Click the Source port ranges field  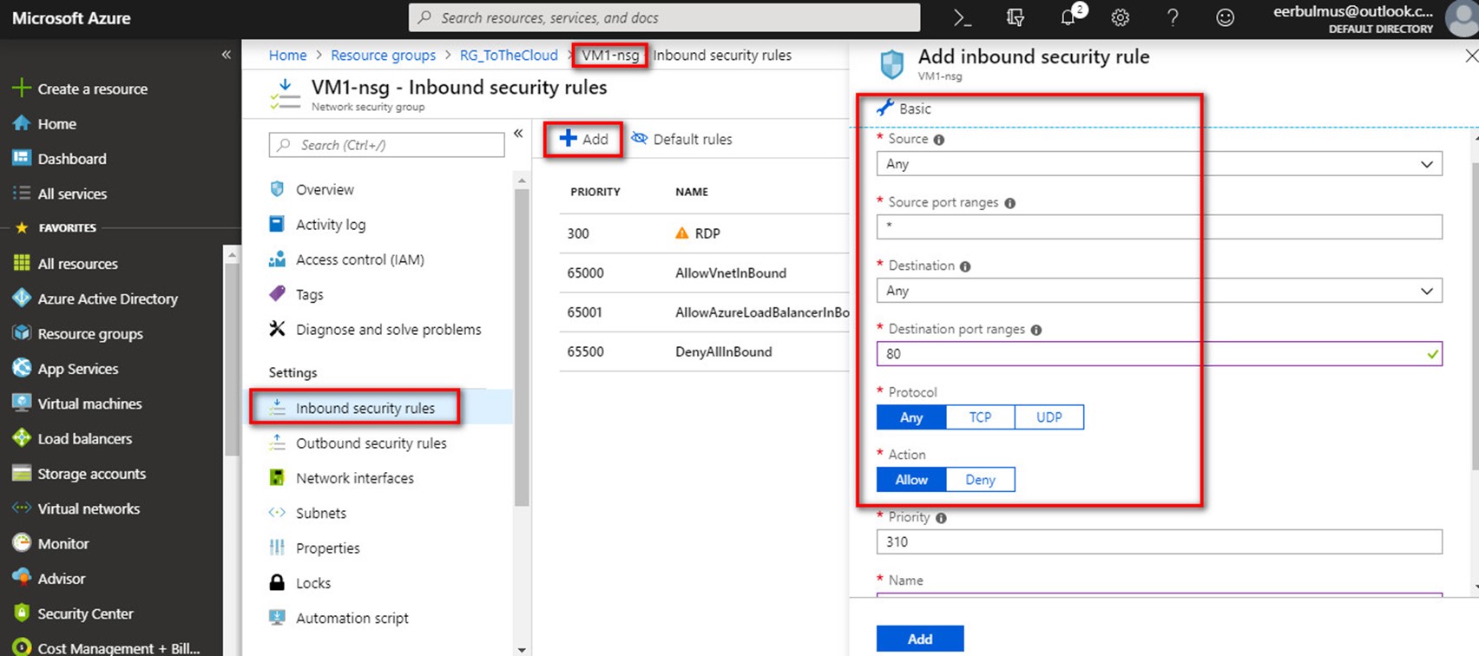(x=1160, y=227)
